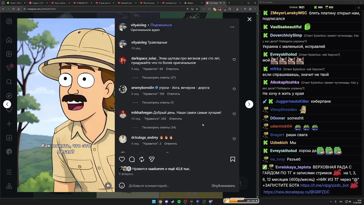Switch to the Студия VK browser tab

pyautogui.click(x=38, y=3)
